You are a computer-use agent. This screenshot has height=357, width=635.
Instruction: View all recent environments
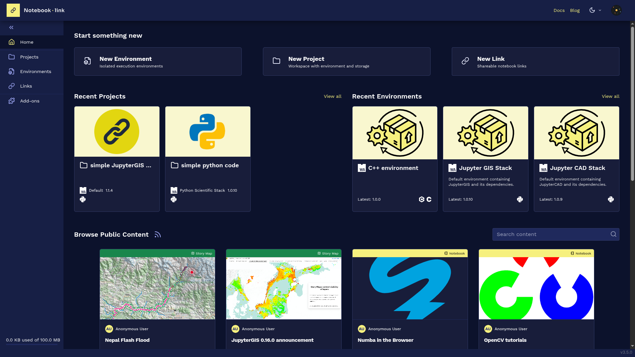[x=611, y=96]
